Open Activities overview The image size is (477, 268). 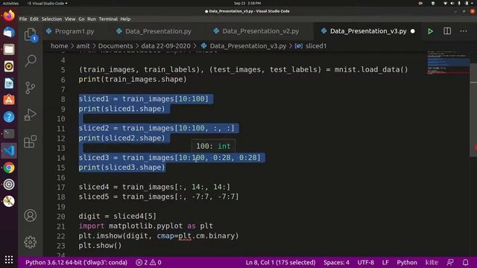click(x=10, y=3)
